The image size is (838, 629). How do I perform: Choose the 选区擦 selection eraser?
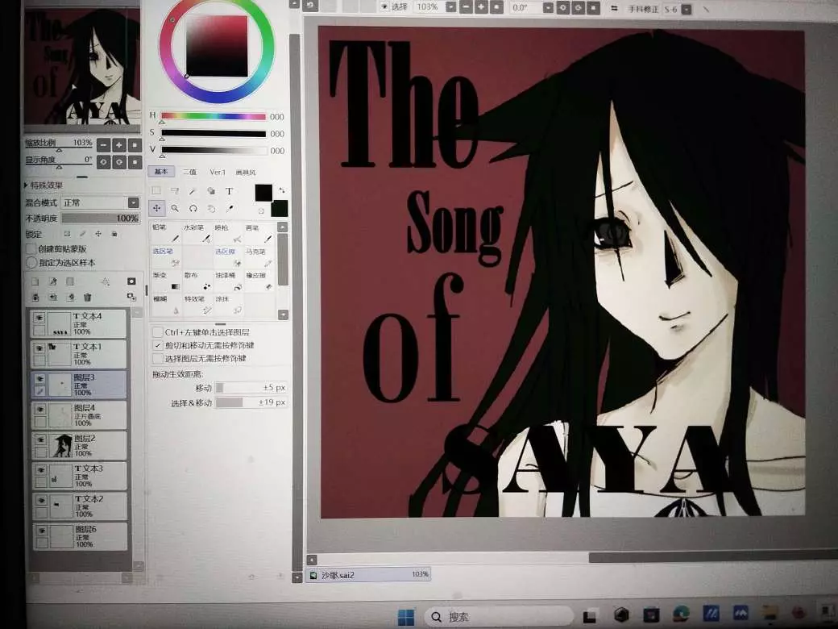[x=228, y=256]
